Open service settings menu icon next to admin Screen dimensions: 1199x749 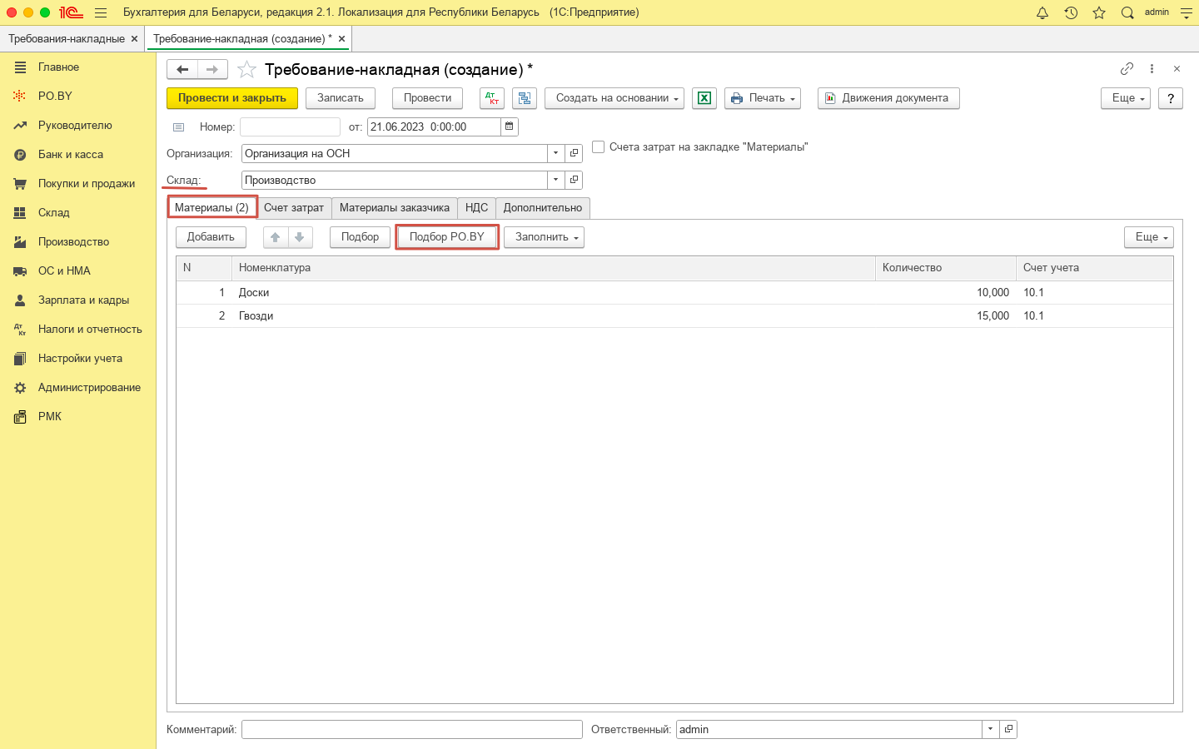click(1187, 12)
